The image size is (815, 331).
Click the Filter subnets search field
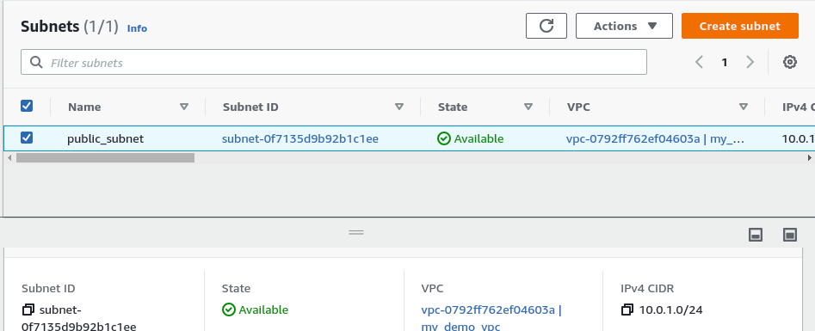coord(334,63)
